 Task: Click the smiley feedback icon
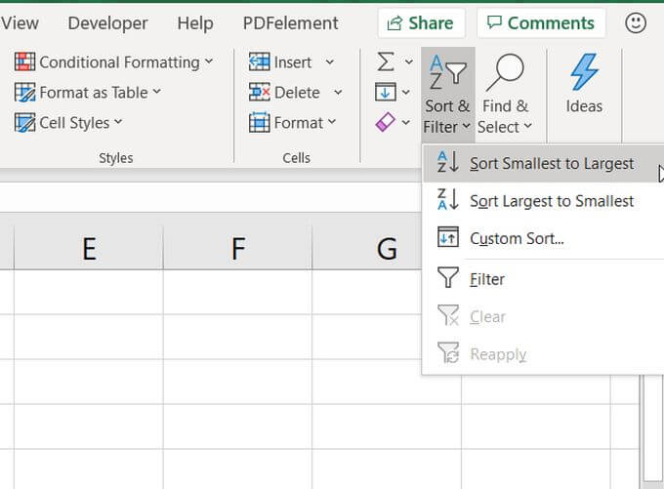(x=636, y=22)
